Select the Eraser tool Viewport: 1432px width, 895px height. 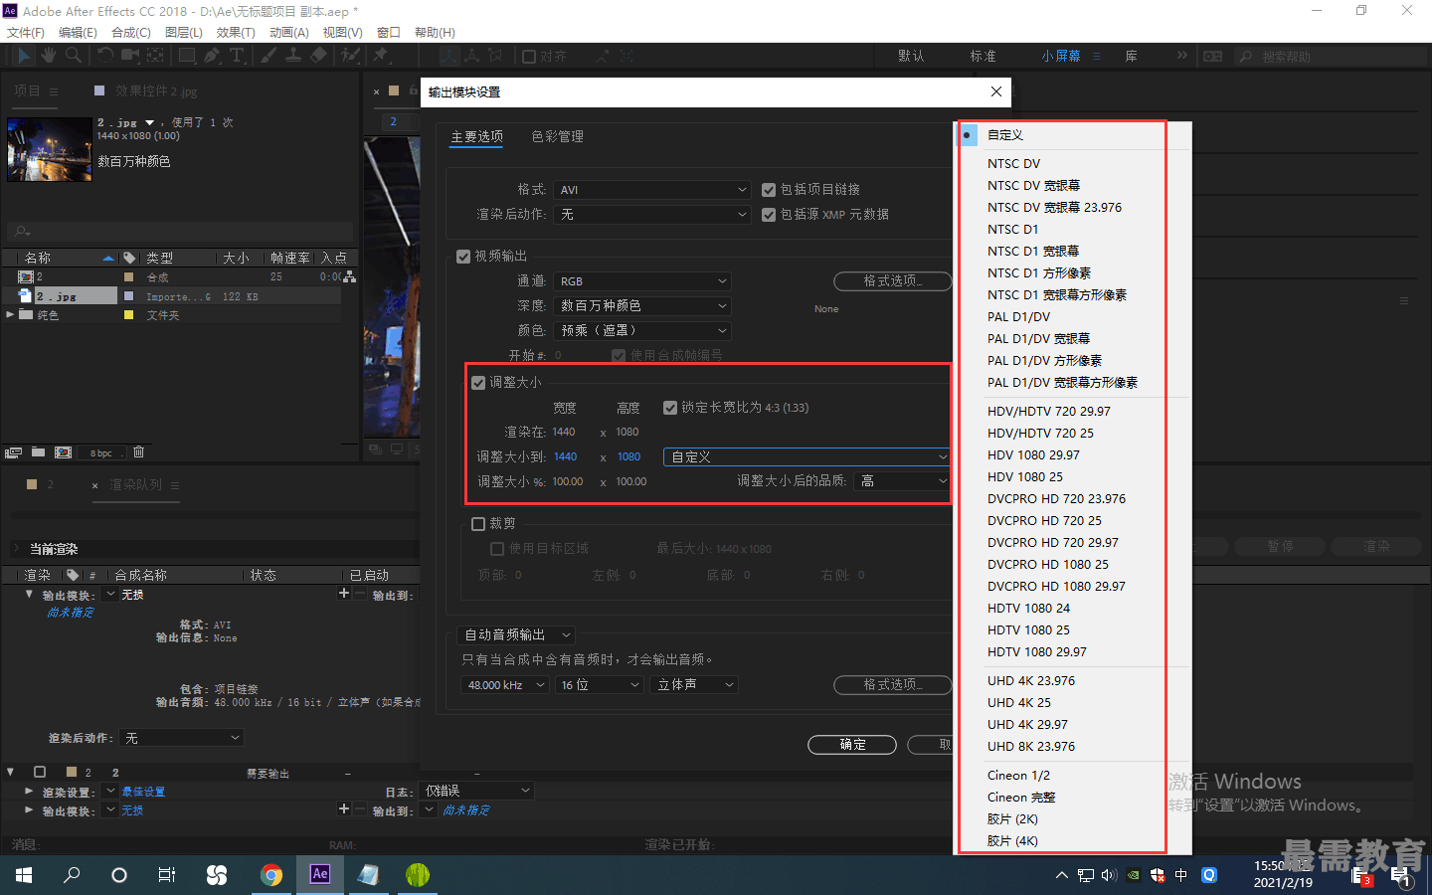pyautogui.click(x=318, y=56)
